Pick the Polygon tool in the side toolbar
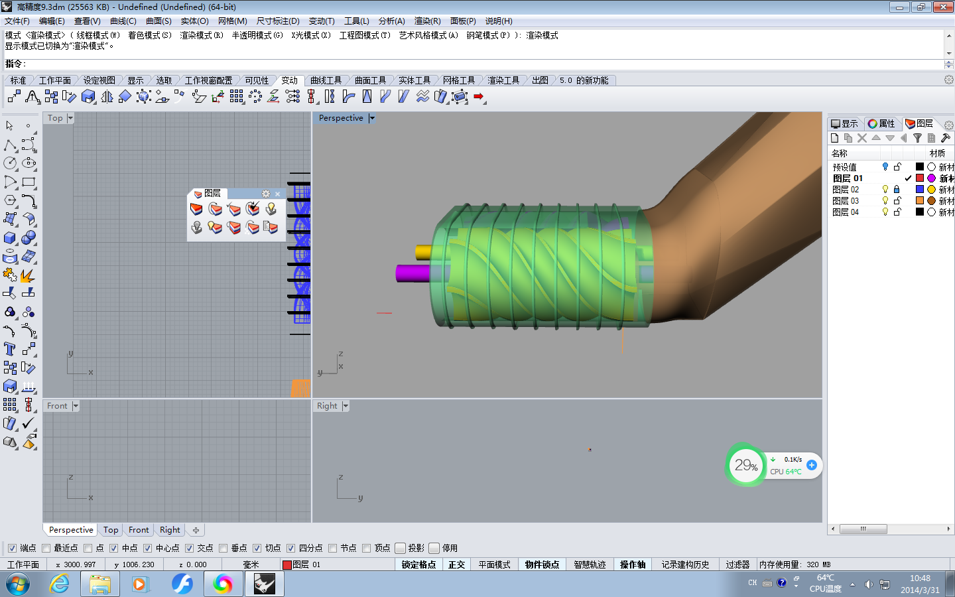 pyautogui.click(x=10, y=200)
